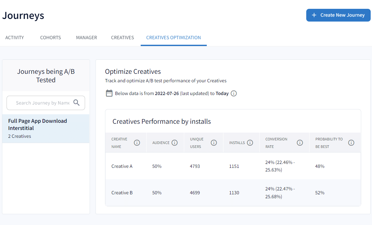Select the ACTIVITY tab
372x225 pixels.
[x=14, y=38]
